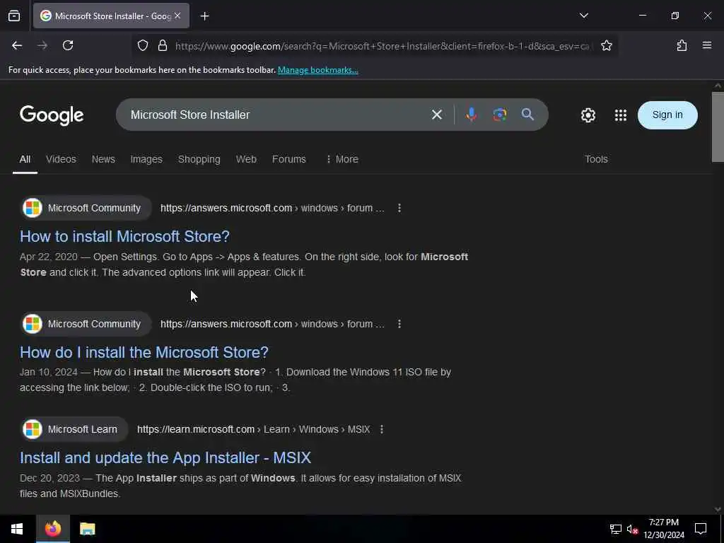This screenshot has height=543, width=724.
Task: Click Firefox icon in taskbar
Action: [52, 529]
